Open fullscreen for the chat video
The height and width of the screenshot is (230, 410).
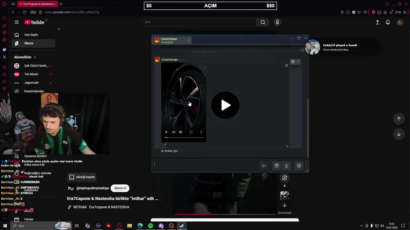tap(191, 132)
